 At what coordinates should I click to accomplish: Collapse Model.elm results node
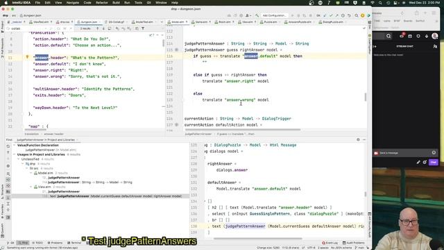(31, 173)
